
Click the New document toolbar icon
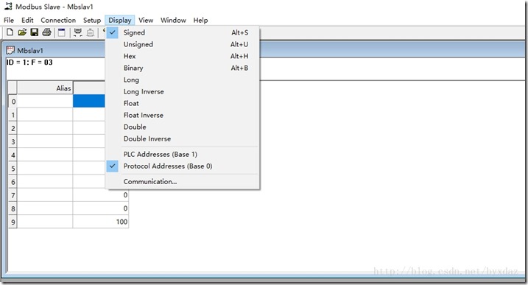click(x=10, y=32)
